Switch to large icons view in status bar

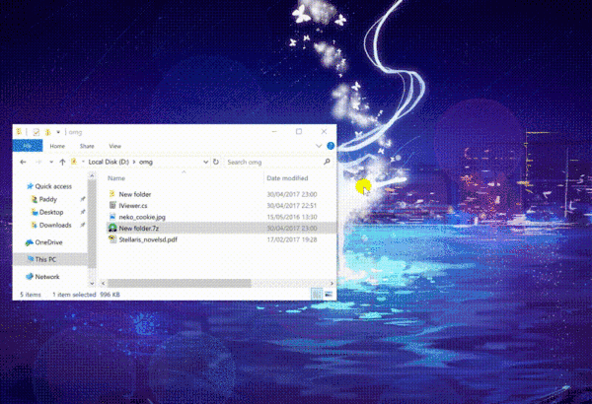[x=329, y=295]
